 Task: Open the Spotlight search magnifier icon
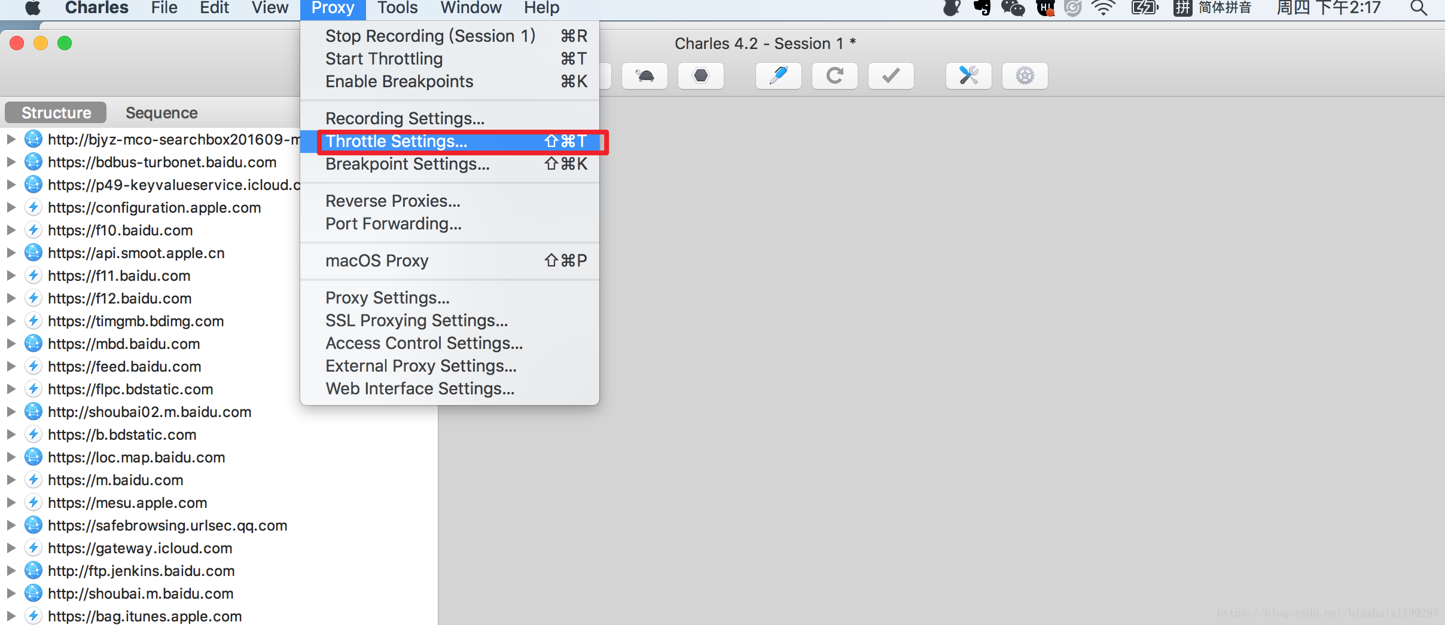click(x=1419, y=8)
